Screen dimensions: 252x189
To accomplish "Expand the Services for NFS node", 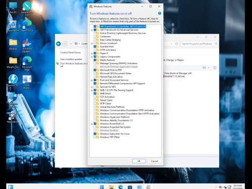I will (92, 87).
